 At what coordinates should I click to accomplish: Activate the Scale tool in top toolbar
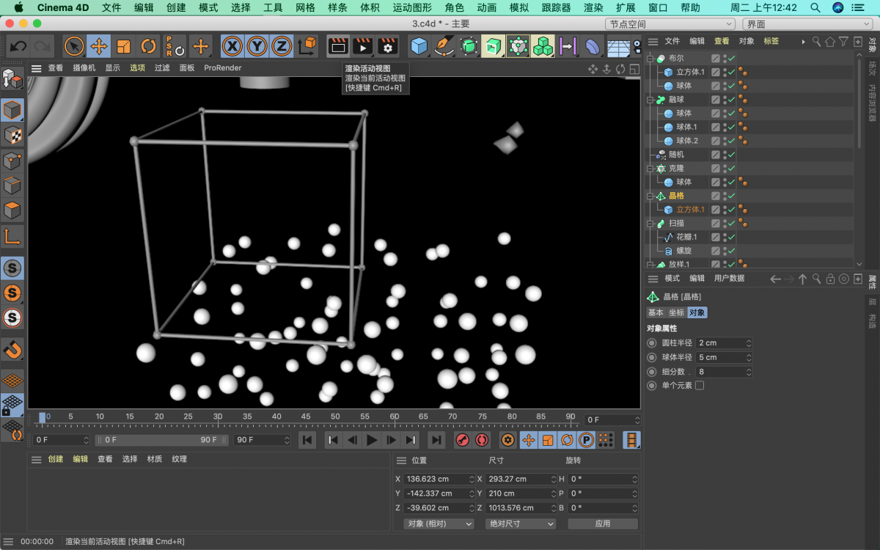click(123, 46)
